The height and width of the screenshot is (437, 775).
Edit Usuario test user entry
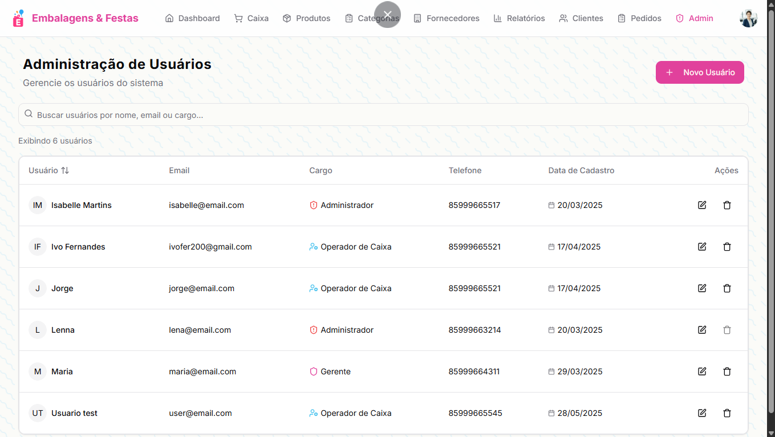(702, 413)
